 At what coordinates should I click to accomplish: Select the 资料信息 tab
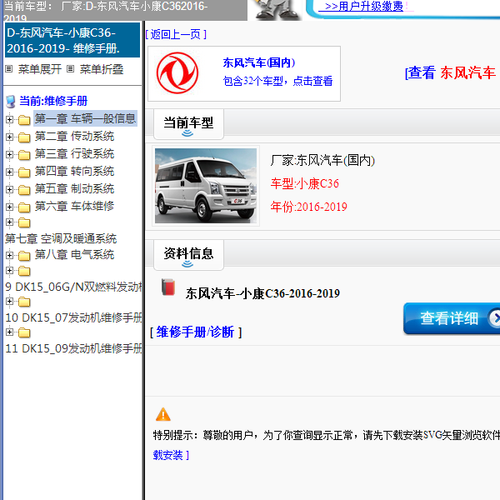tap(188, 255)
